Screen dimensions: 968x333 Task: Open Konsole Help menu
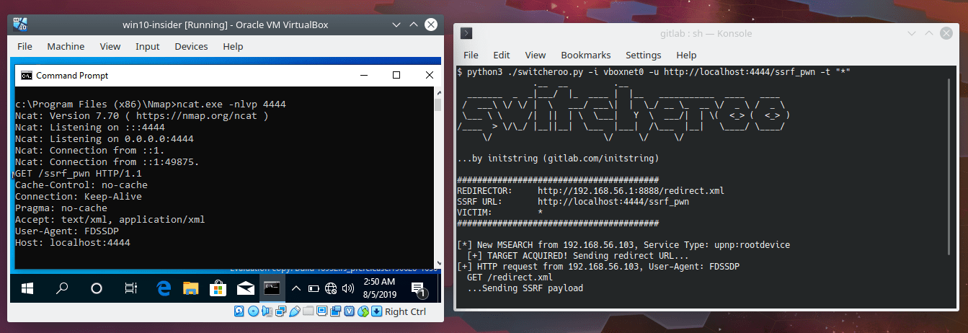[686, 55]
